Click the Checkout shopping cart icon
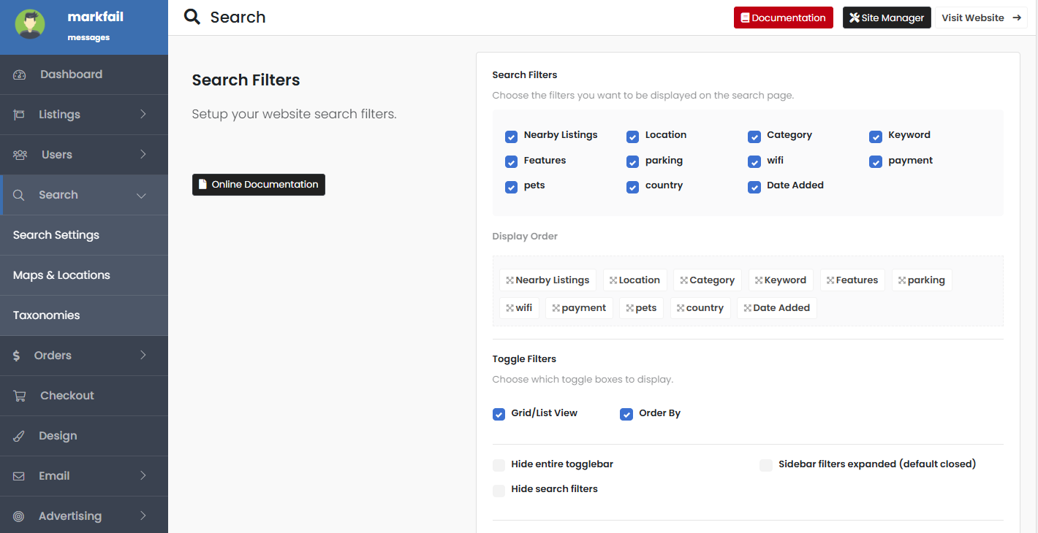1038x533 pixels. pos(20,396)
